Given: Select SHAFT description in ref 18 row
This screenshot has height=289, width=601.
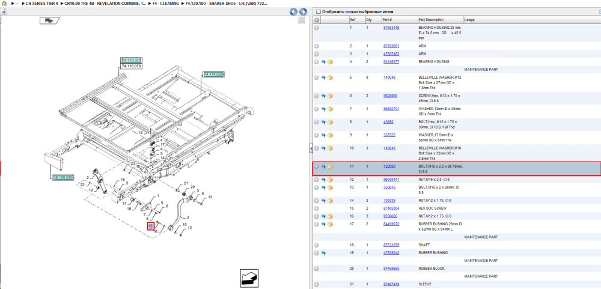Looking at the screenshot, I should point(424,245).
